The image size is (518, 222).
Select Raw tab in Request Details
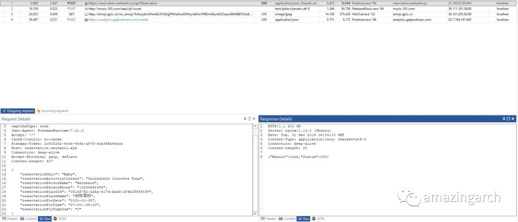click(x=45, y=219)
